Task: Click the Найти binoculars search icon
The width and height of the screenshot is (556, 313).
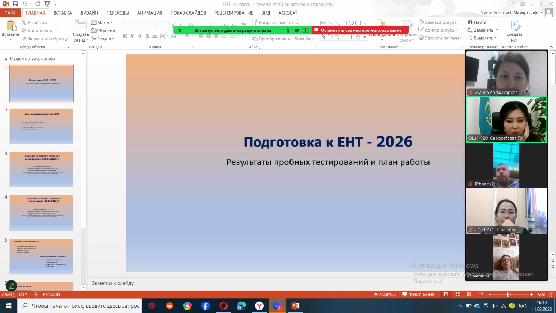Action: (471, 22)
